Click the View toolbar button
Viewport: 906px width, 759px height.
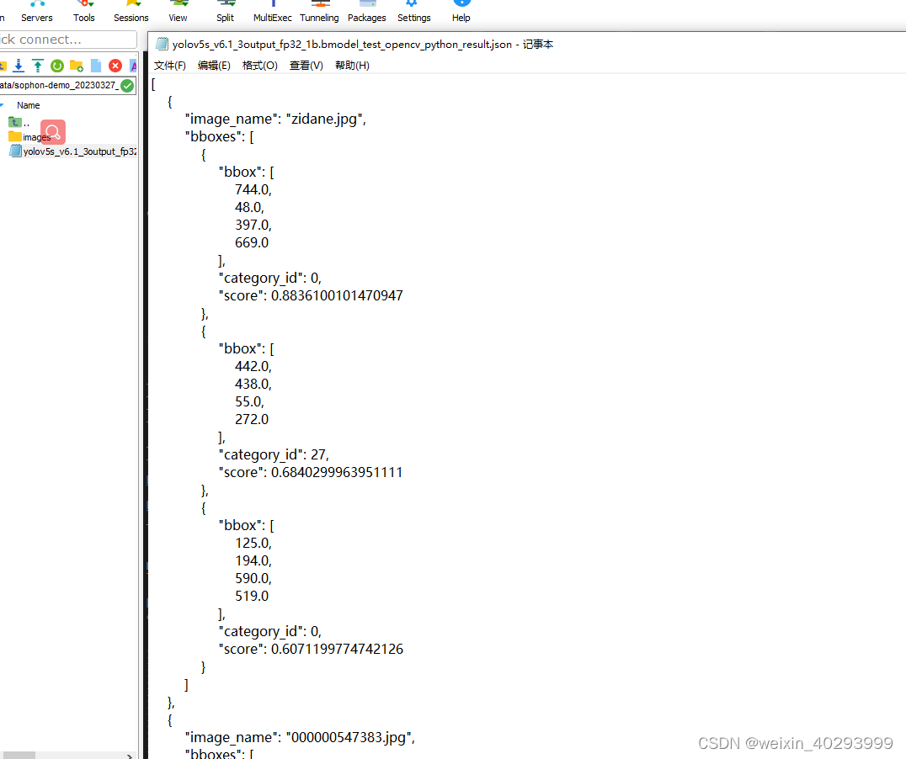tap(178, 12)
